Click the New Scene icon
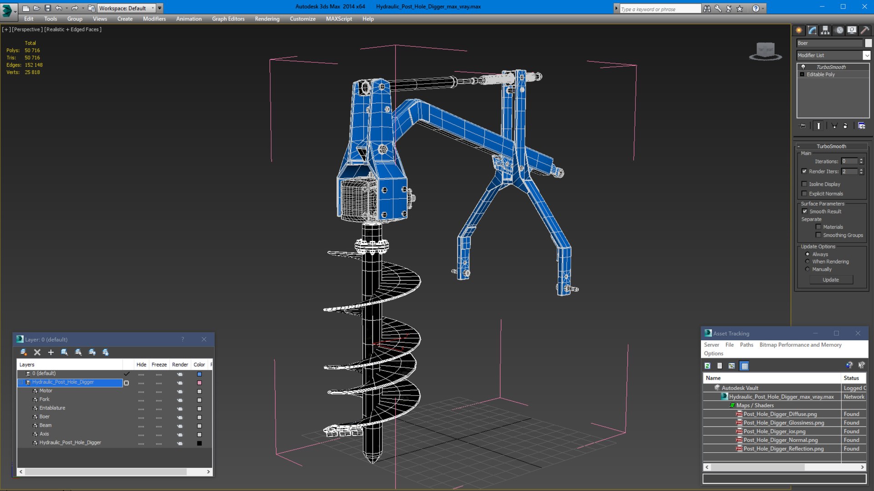The width and height of the screenshot is (874, 491). point(26,8)
